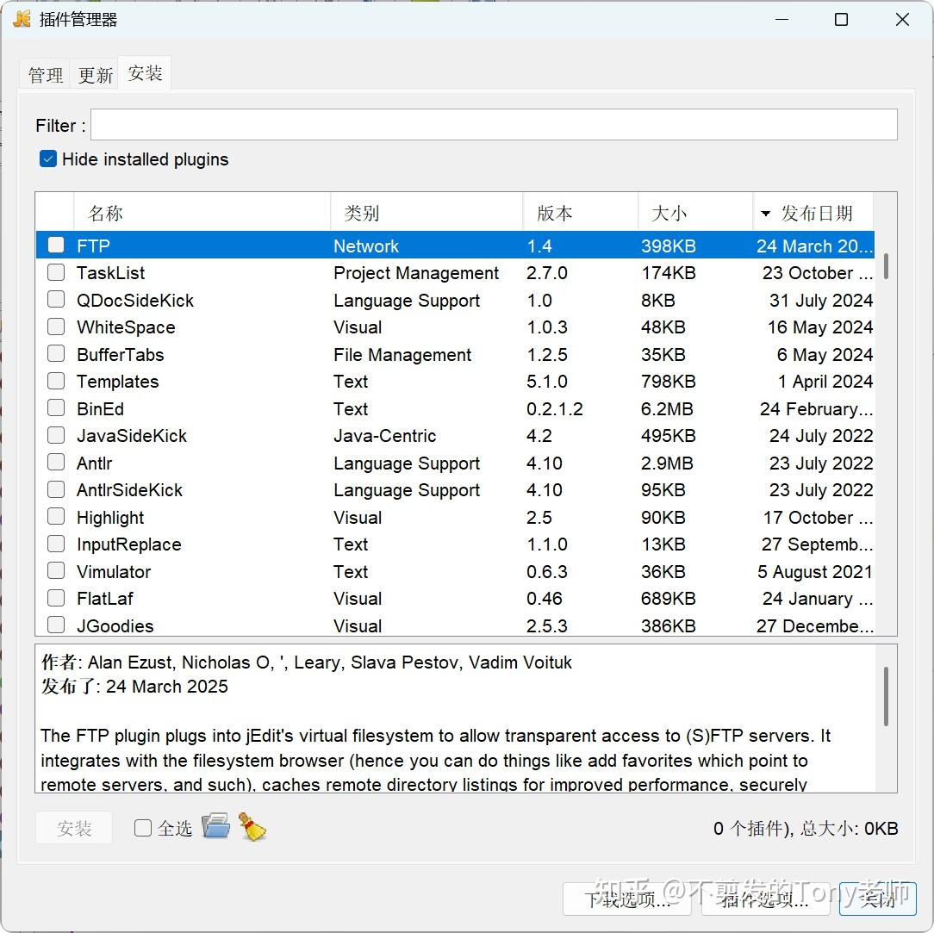Image resolution: width=934 pixels, height=933 pixels.
Task: Click the 安装 install button
Action: (74, 828)
